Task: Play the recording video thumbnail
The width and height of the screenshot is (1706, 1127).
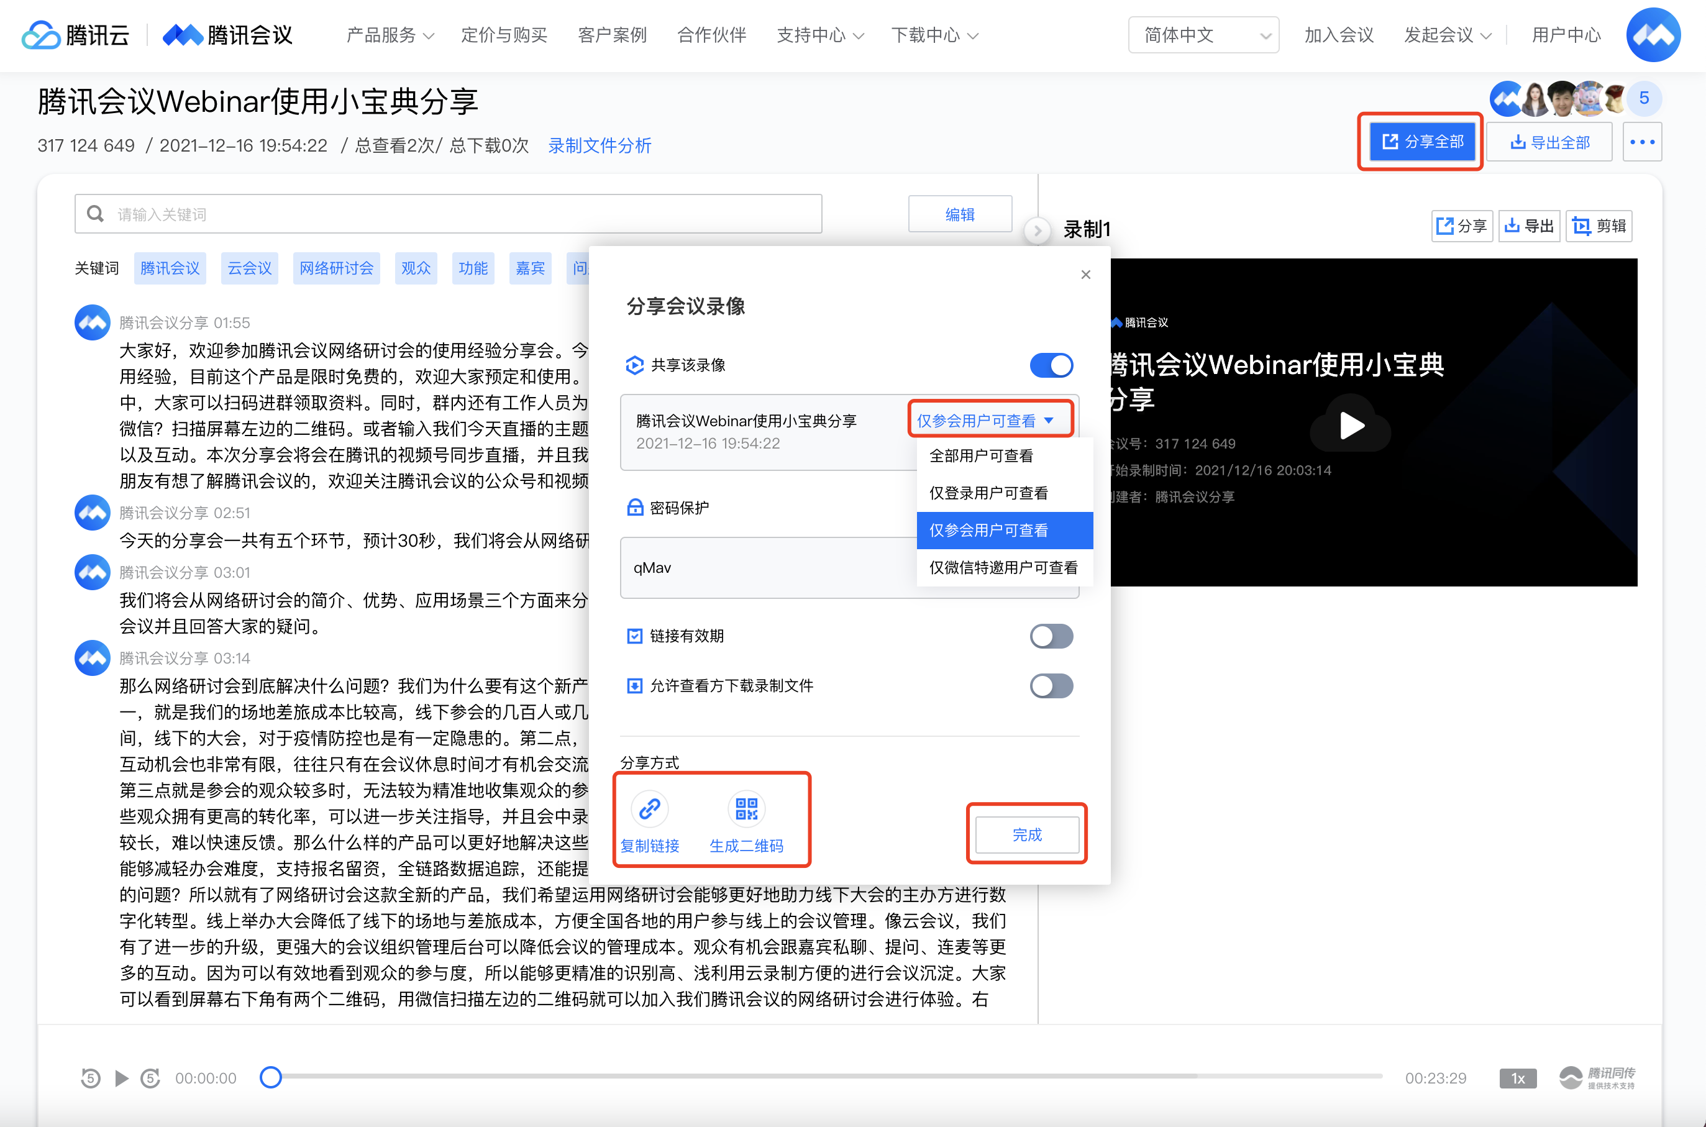Action: pos(1351,425)
